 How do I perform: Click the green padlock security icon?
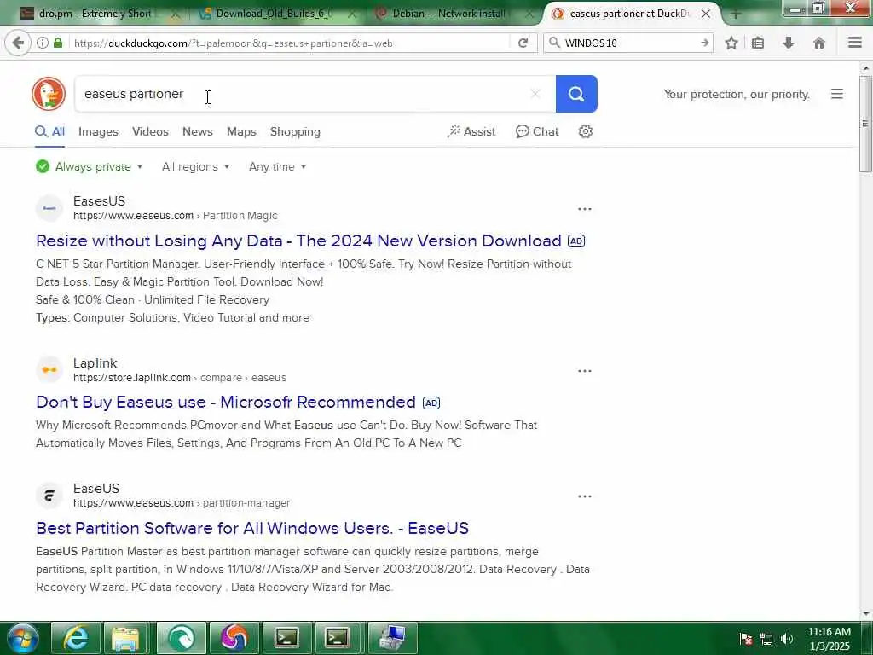58,43
